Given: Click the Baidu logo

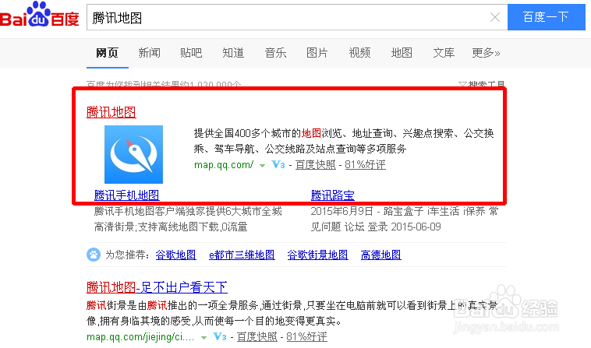Looking at the screenshot, I should (40, 14).
